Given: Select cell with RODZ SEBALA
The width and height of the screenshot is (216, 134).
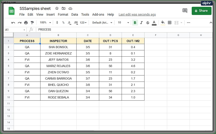Looking at the screenshot, I should tap(58, 97).
